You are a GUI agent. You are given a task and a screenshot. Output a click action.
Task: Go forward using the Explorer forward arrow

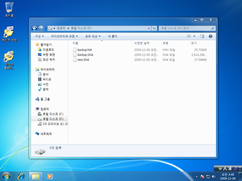tap(41, 28)
